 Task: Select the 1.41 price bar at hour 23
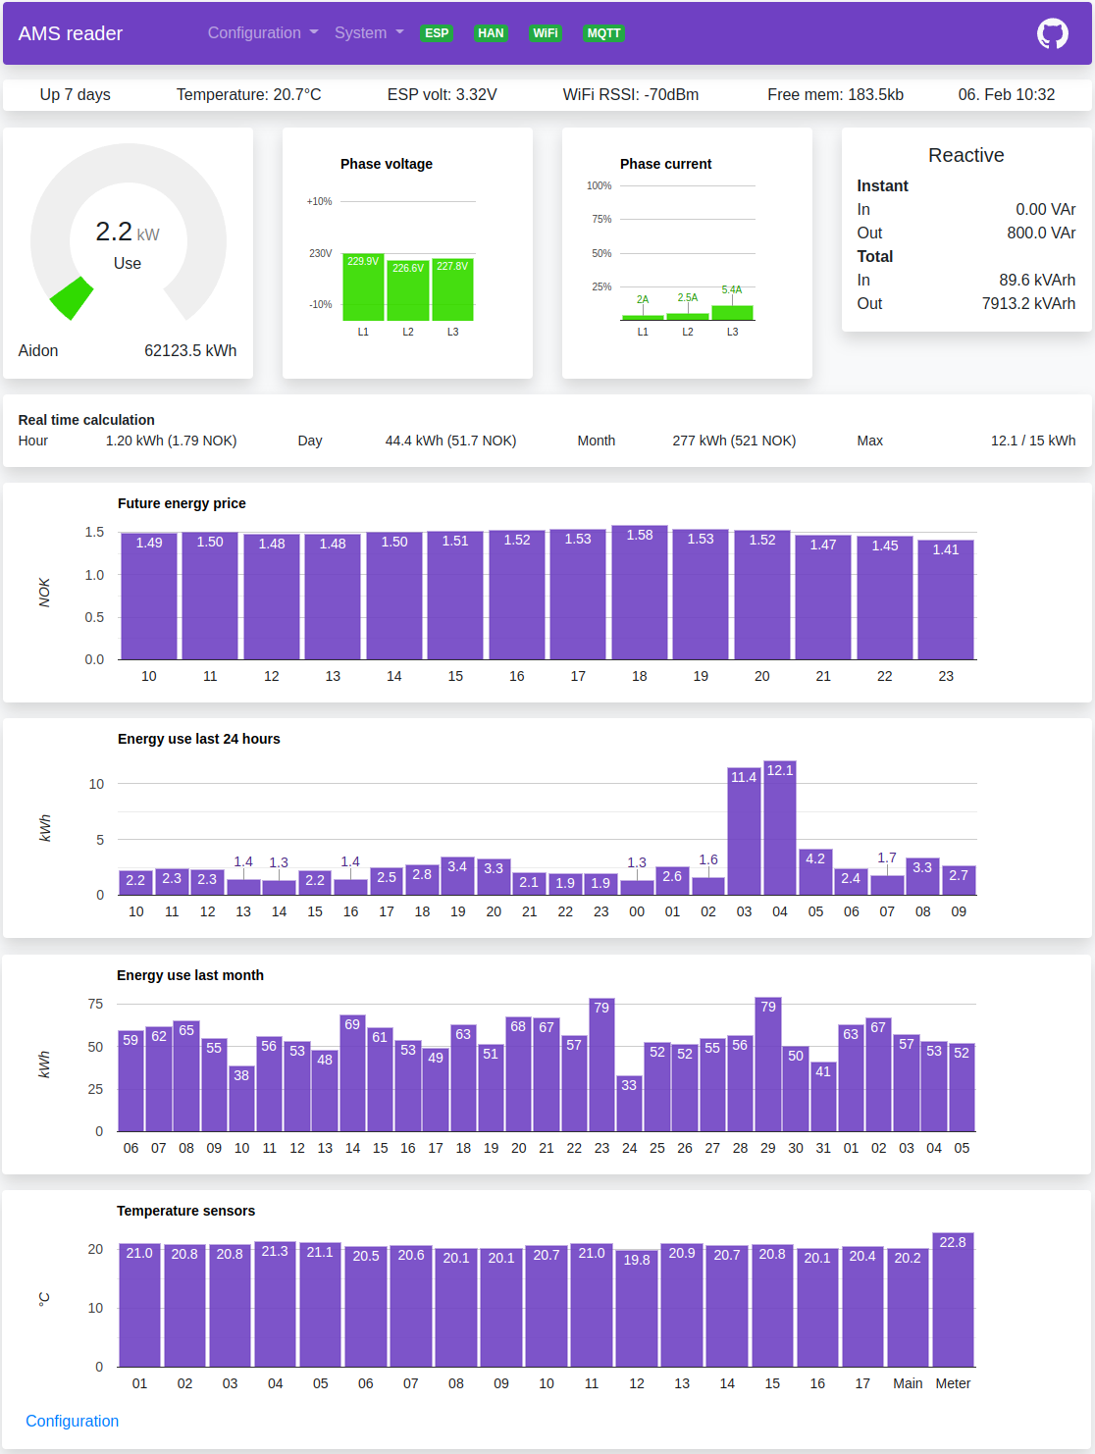pyautogui.click(x=946, y=600)
